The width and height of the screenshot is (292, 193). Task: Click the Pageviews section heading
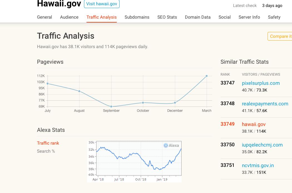click(x=50, y=62)
